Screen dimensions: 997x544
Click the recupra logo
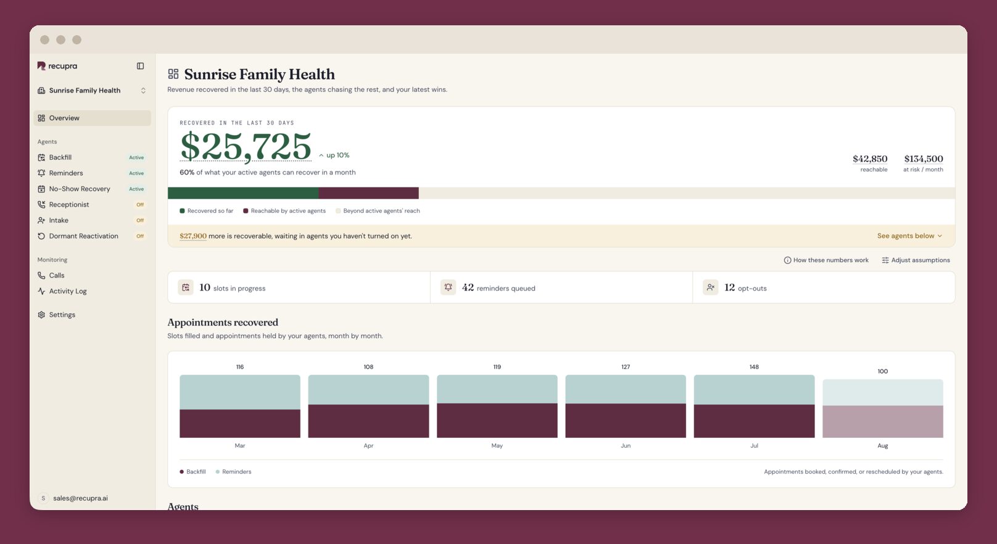[x=57, y=66]
